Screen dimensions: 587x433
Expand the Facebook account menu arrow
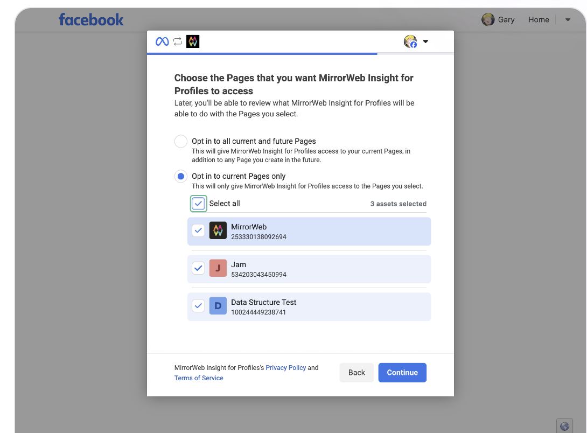pos(568,20)
